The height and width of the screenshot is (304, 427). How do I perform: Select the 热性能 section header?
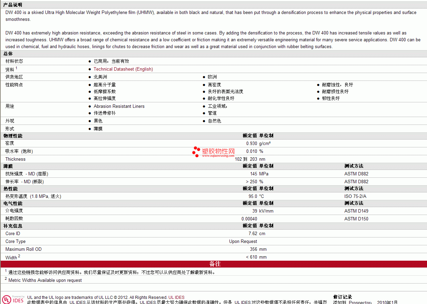click(x=10, y=189)
